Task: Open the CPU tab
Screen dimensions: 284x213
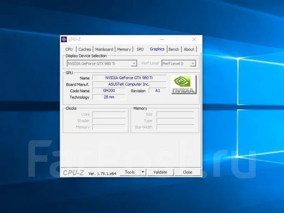Action: tap(69, 49)
